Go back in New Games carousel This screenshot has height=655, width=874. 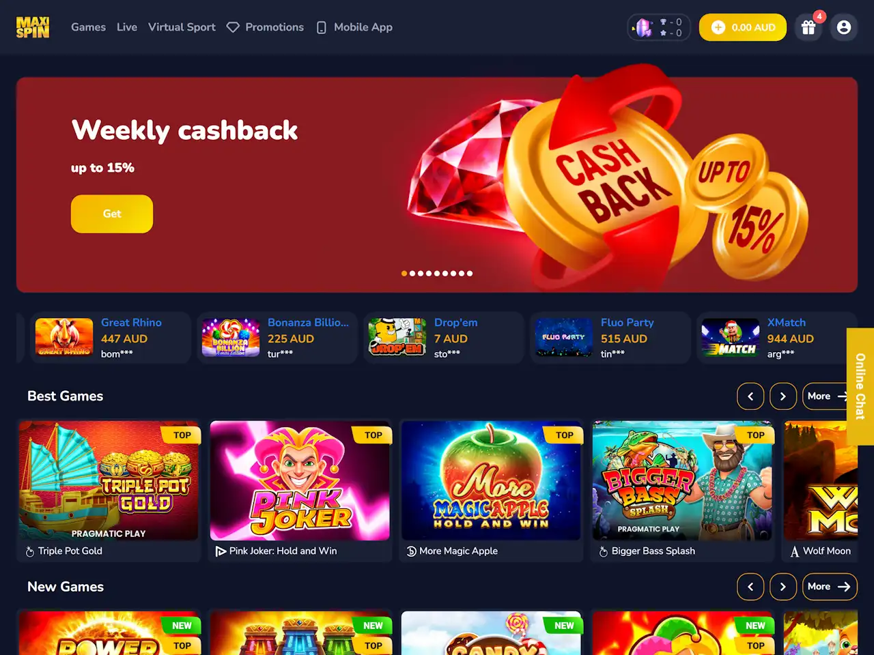750,587
